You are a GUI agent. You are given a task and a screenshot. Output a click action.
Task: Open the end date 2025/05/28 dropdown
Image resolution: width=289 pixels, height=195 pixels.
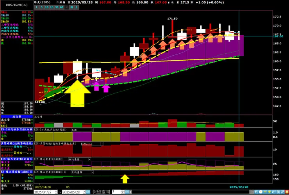[84, 192]
